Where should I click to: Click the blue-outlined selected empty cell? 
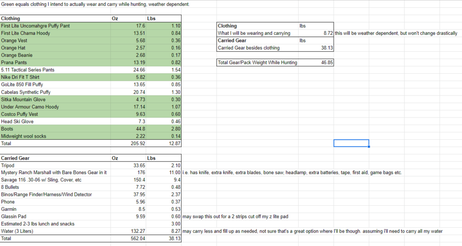(351, 143)
